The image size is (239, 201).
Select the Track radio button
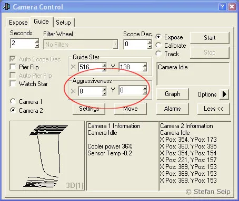click(158, 54)
